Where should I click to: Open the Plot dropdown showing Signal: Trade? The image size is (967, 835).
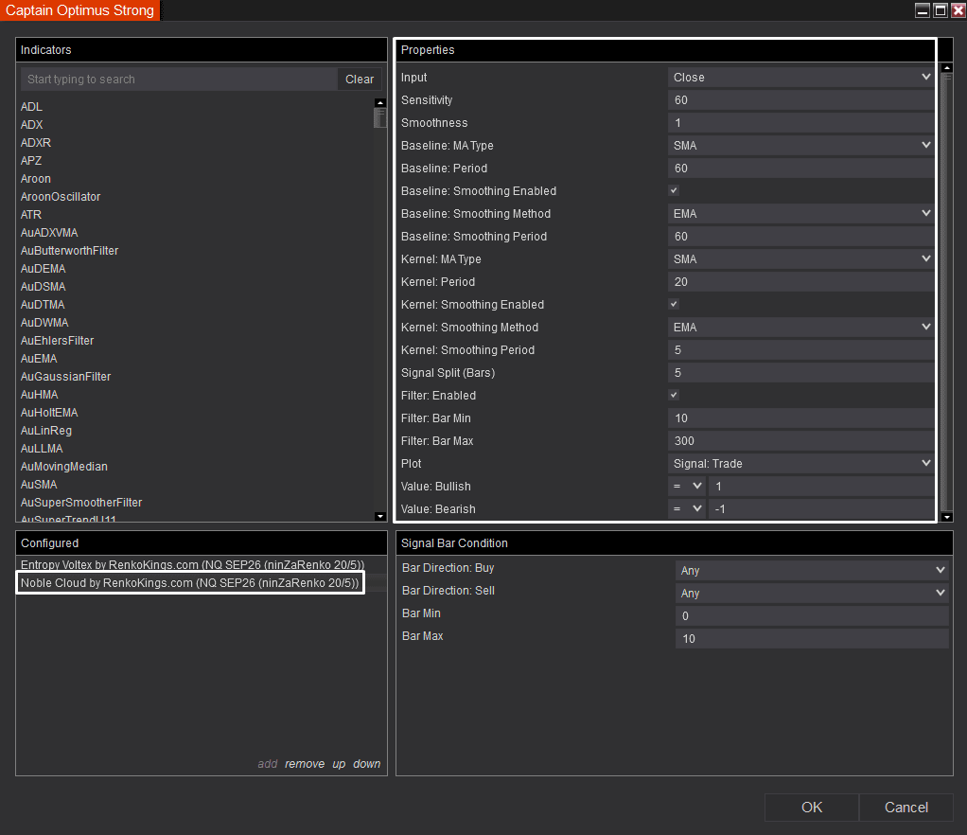800,464
